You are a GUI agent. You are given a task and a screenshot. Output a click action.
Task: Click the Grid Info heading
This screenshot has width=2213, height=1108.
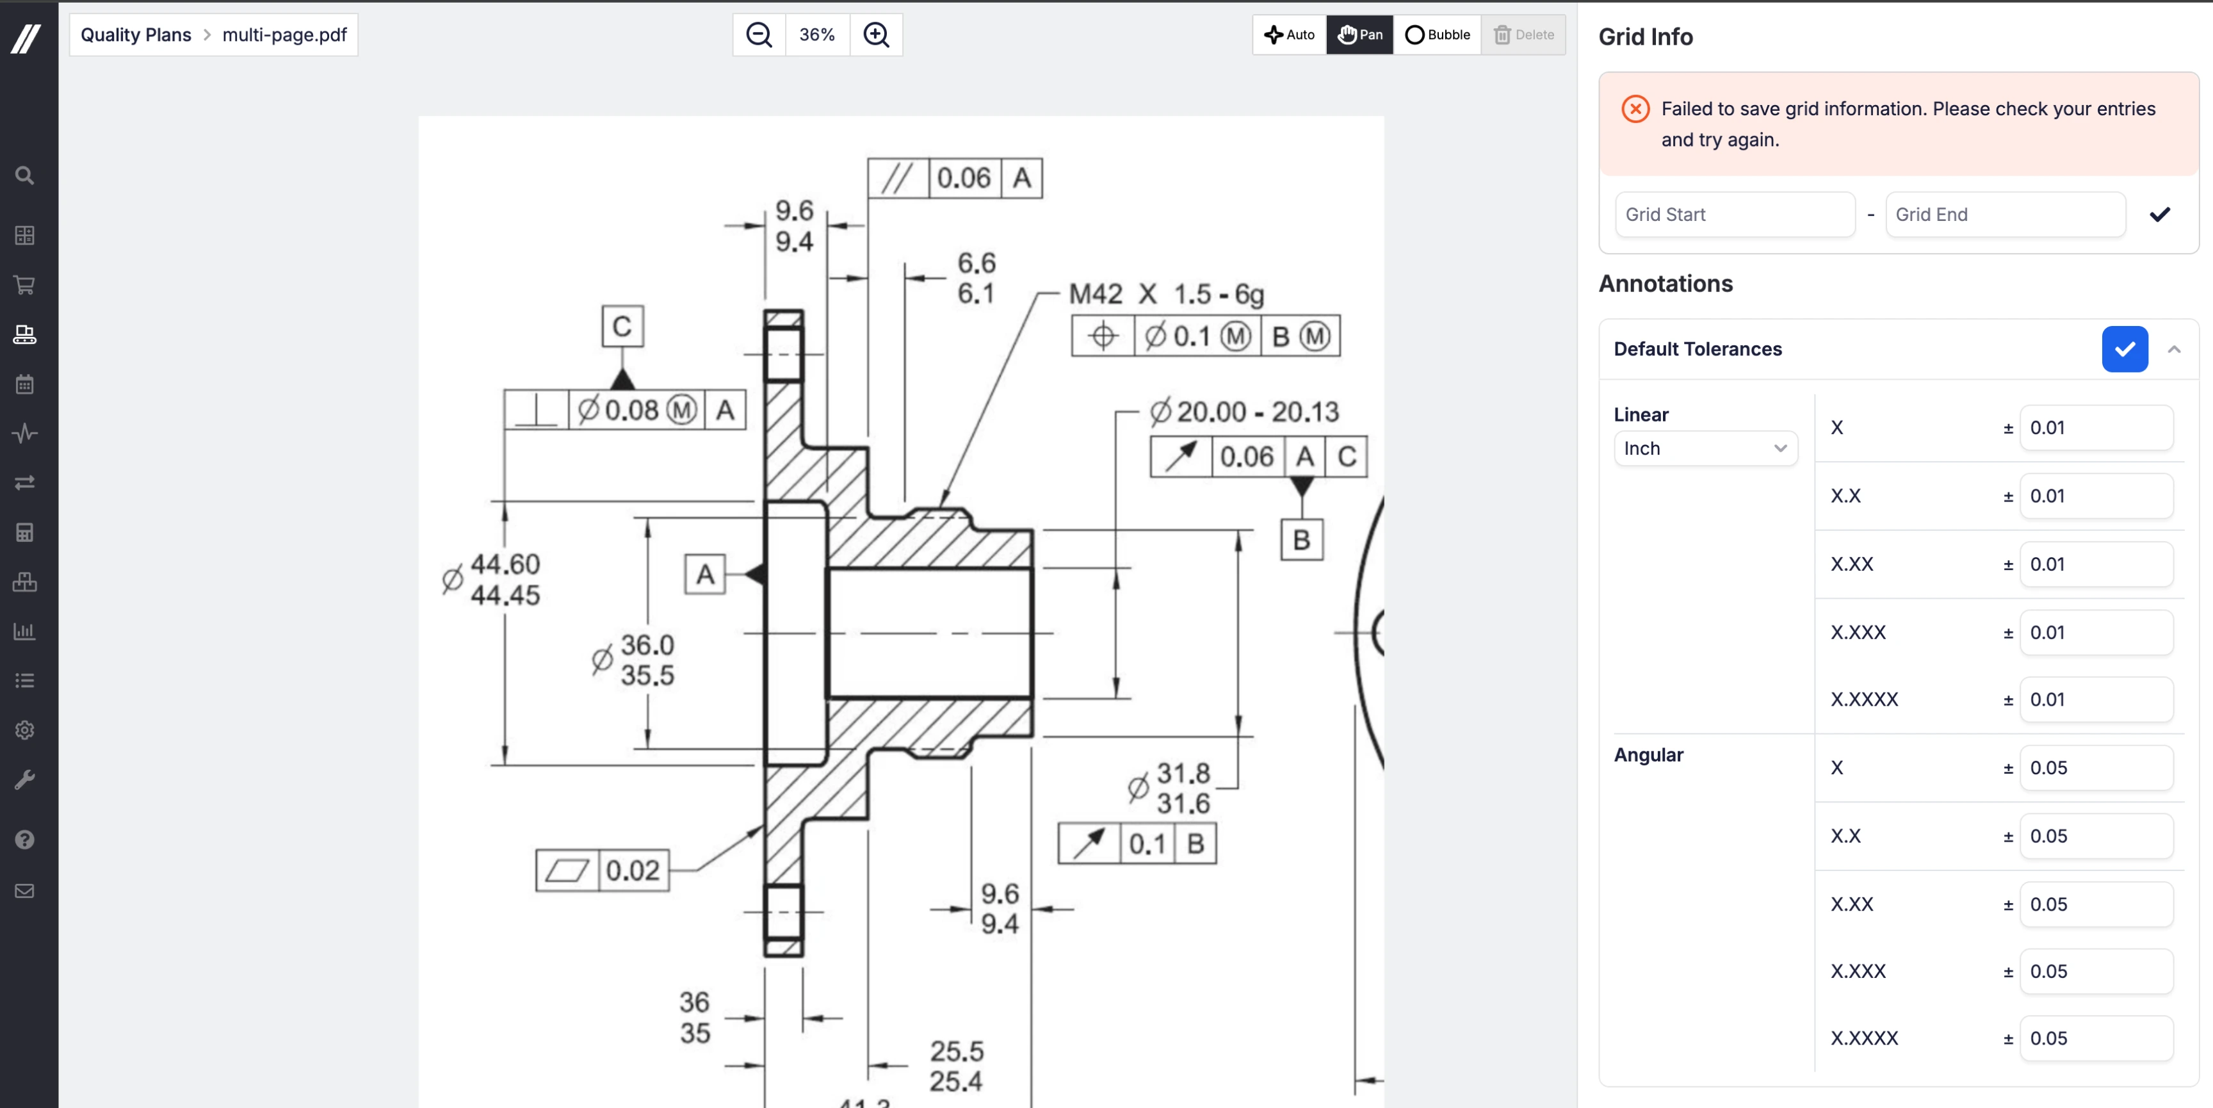pyautogui.click(x=1645, y=37)
